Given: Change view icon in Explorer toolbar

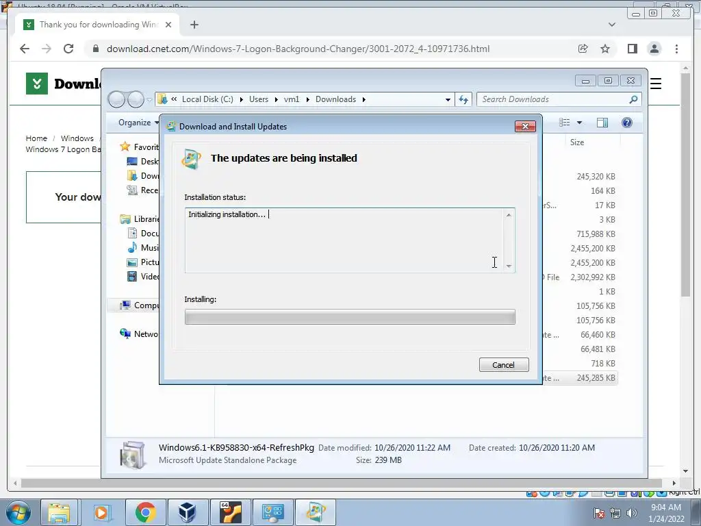Looking at the screenshot, I should click(565, 123).
